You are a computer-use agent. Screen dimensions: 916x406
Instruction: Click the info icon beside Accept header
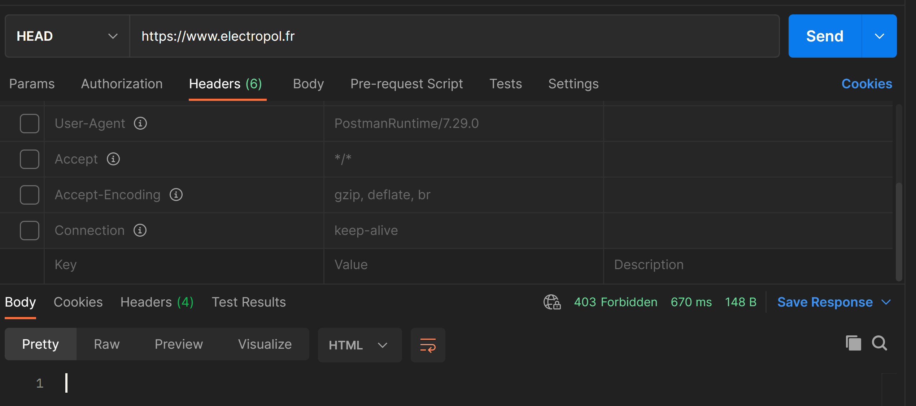(x=113, y=159)
